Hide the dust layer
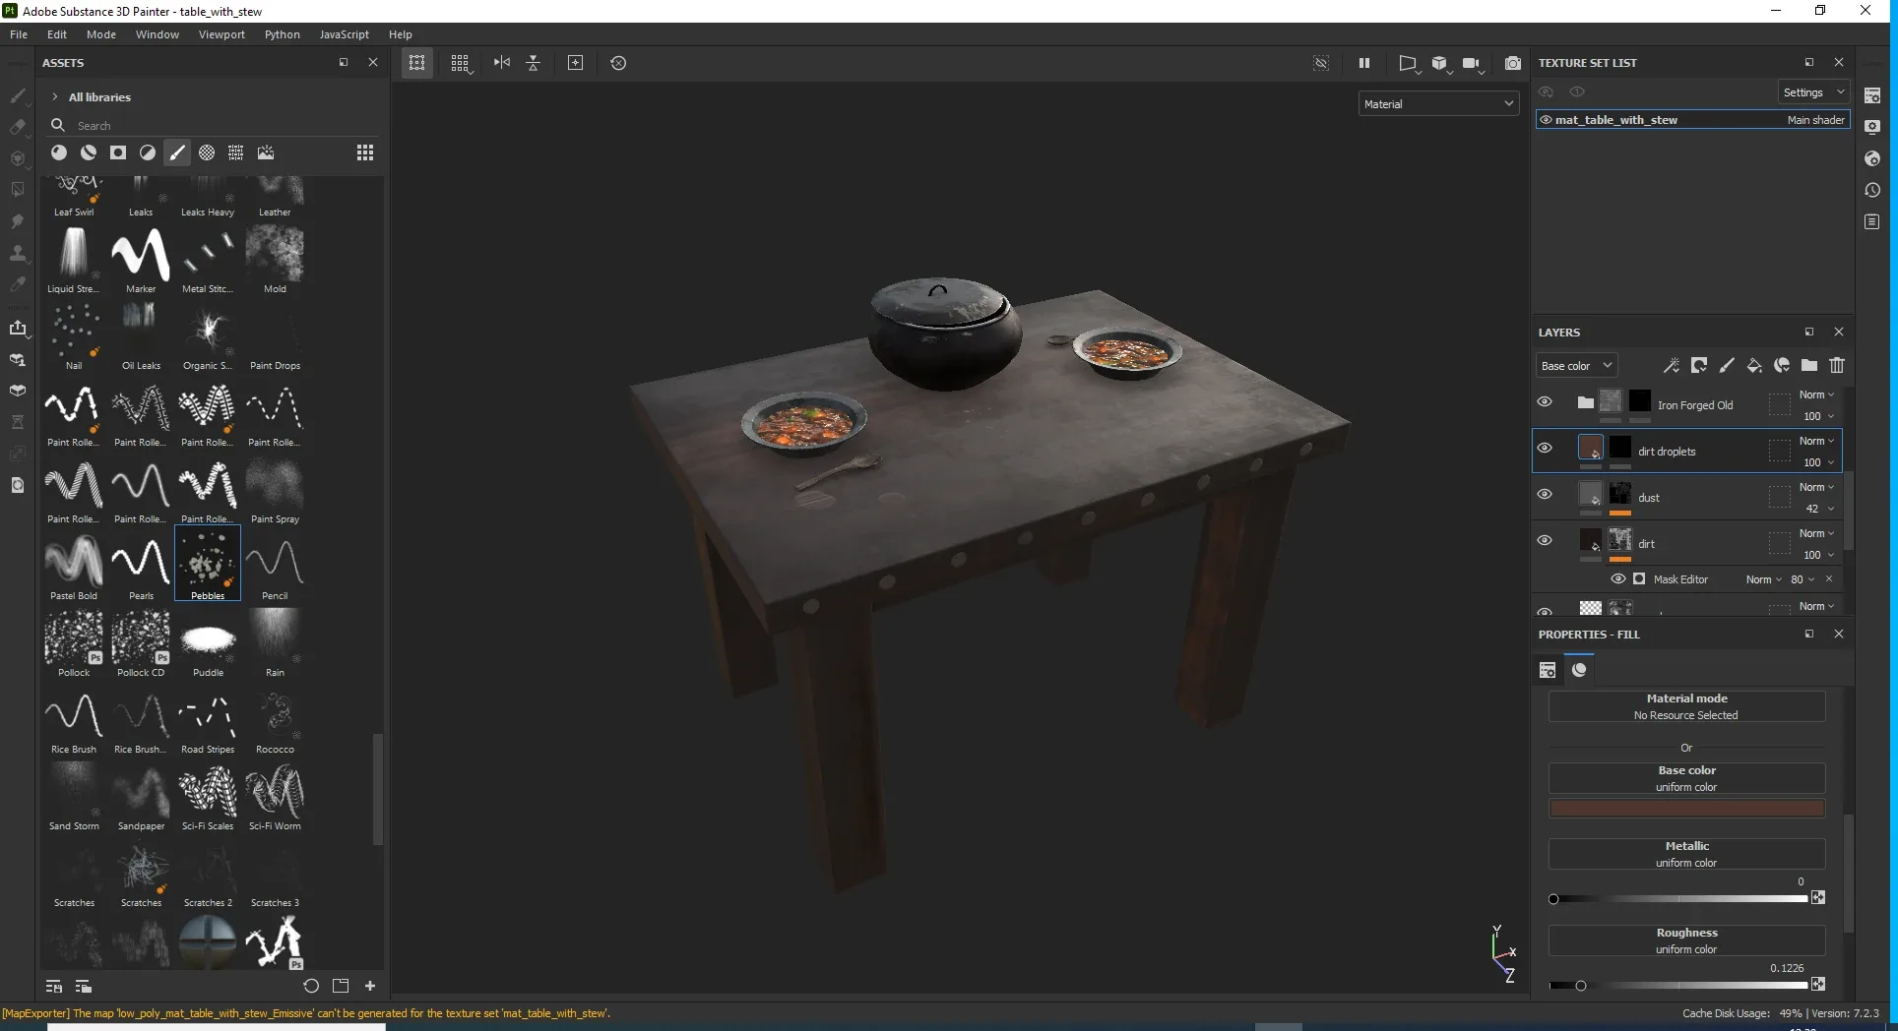The image size is (1898, 1031). tap(1545, 494)
